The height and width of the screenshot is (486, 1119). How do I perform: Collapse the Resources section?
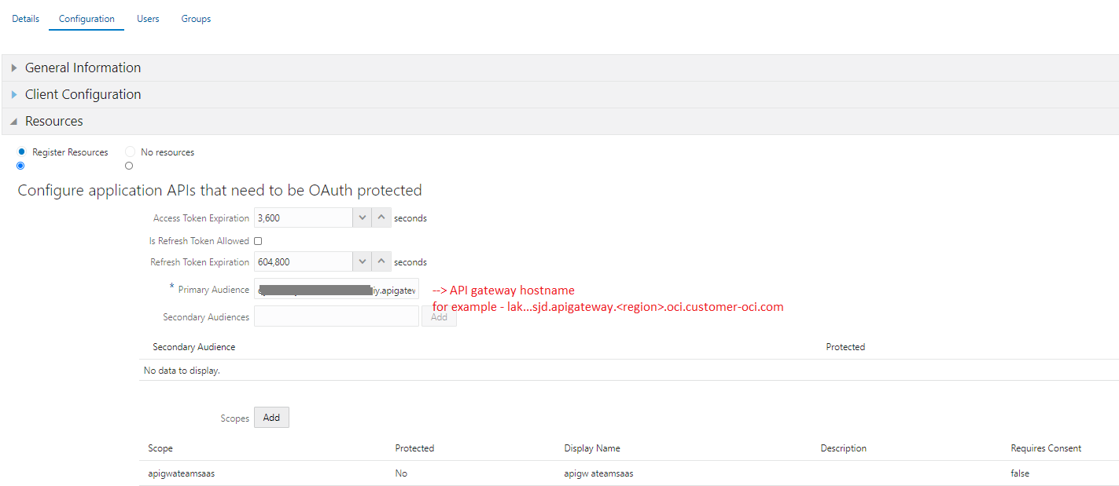coord(13,121)
